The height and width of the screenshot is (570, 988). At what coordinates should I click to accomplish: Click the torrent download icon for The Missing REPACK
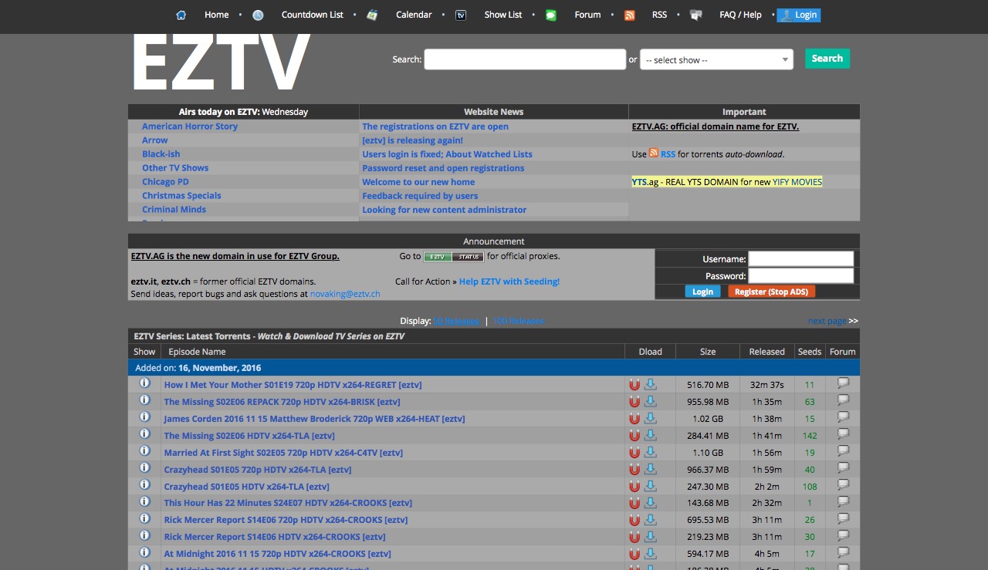tap(648, 401)
